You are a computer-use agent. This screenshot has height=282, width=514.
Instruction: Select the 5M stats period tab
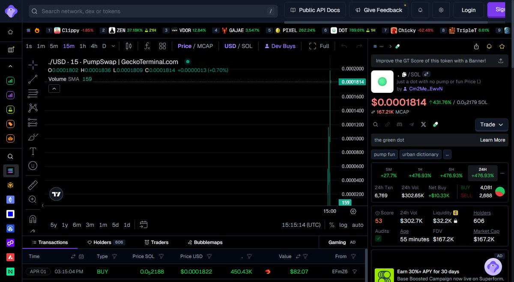click(x=388, y=172)
